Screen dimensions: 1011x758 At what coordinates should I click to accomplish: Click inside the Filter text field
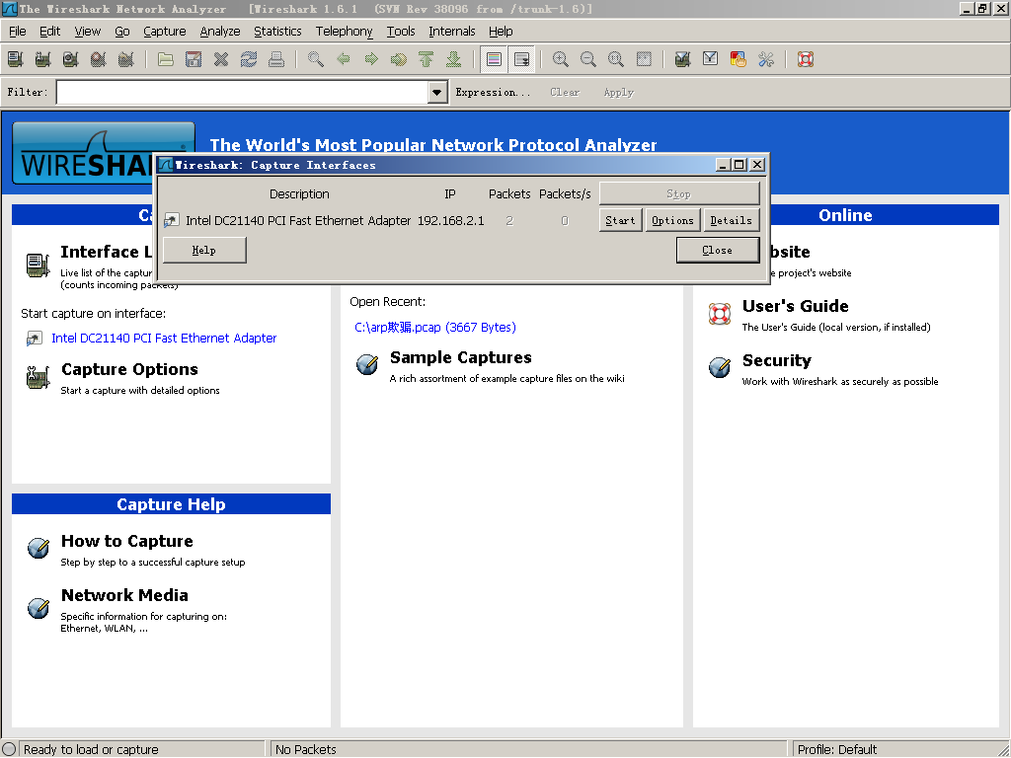click(242, 93)
